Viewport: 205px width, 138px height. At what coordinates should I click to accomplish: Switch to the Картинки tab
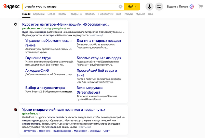point(39,14)
